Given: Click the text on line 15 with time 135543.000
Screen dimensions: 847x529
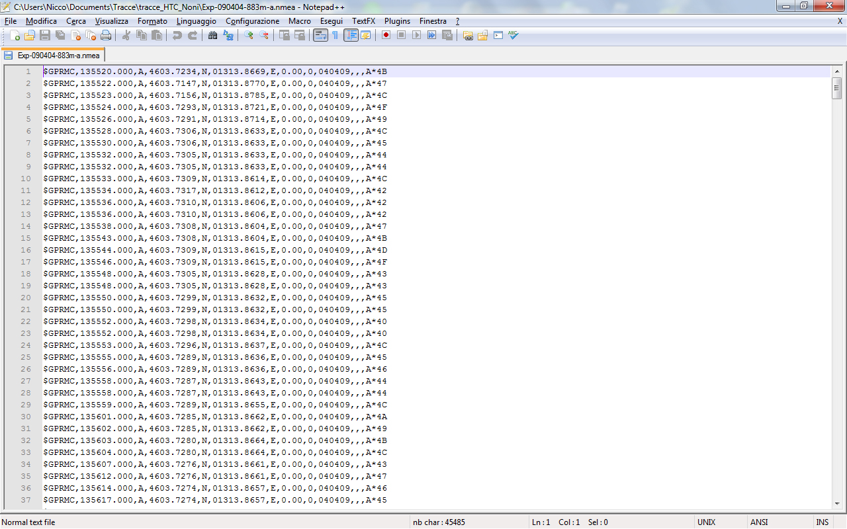Looking at the screenshot, I should (215, 238).
